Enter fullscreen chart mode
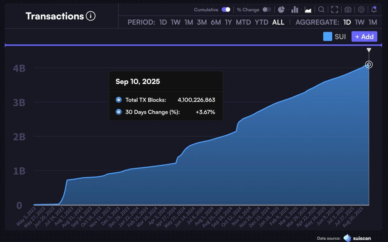The image size is (388, 242). 335,10
